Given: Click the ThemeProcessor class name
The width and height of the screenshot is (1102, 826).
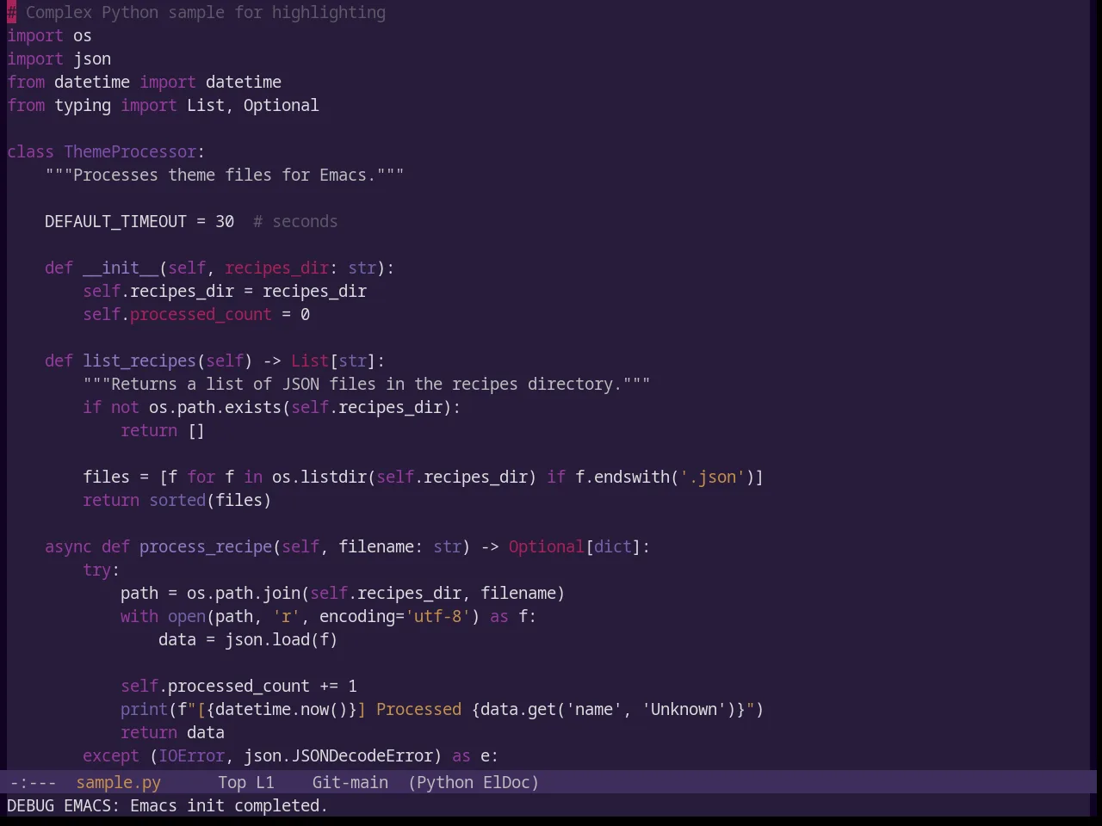Looking at the screenshot, I should click(x=130, y=151).
